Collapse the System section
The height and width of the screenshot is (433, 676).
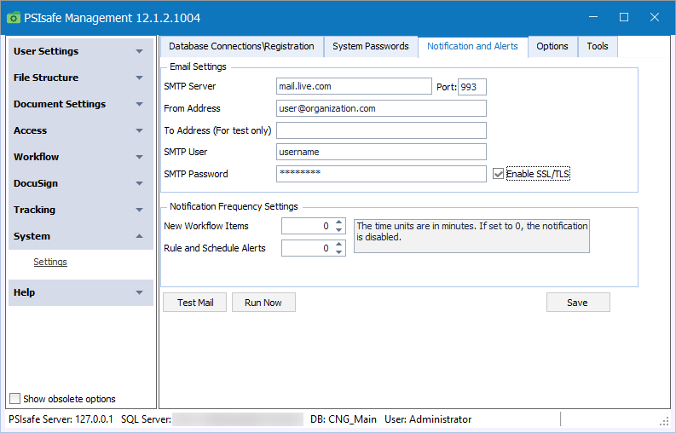(x=81, y=236)
